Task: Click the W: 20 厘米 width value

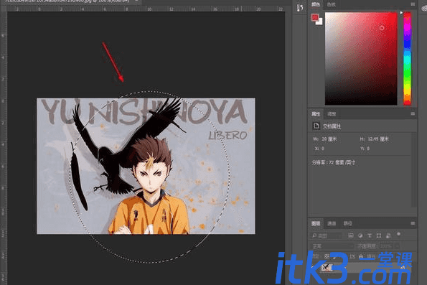Action: [x=324, y=139]
